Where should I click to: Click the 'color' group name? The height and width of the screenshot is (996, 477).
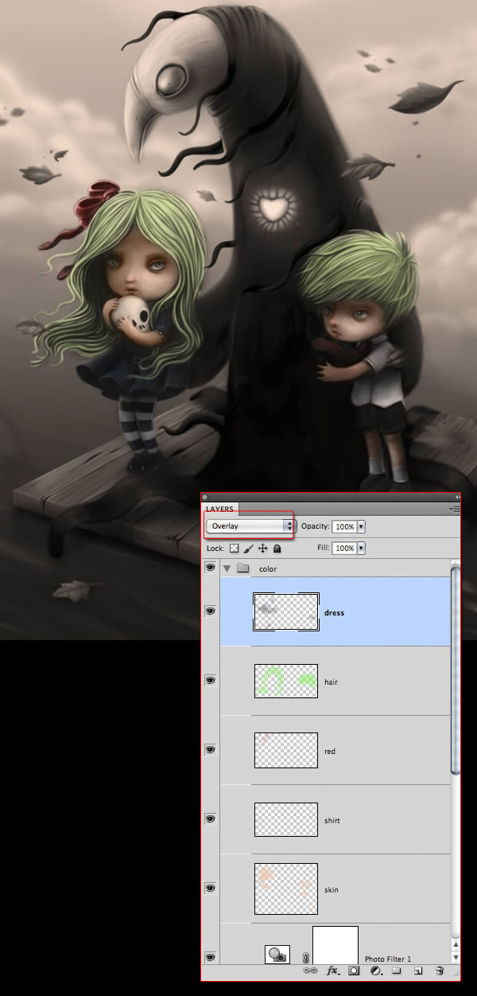pos(268,569)
